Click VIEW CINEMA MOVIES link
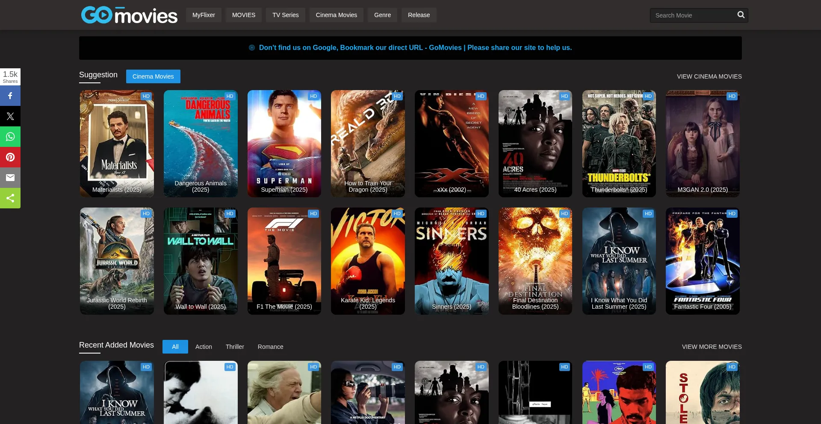This screenshot has width=821, height=424. pos(709,76)
